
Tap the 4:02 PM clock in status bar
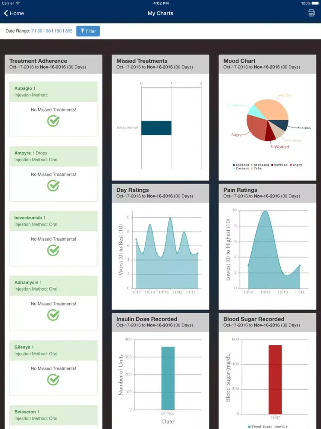(161, 3)
